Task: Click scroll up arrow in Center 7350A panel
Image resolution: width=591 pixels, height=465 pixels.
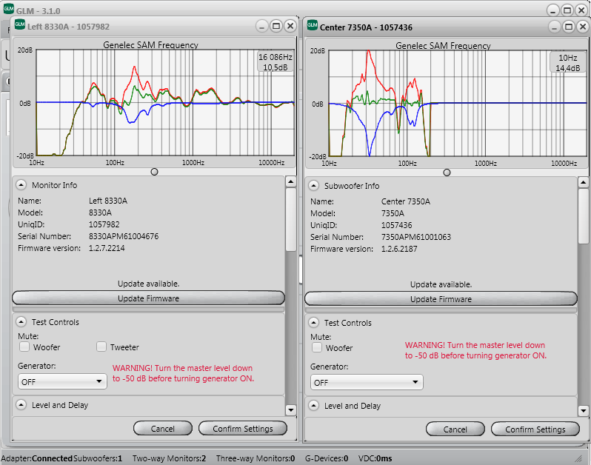Action: coord(584,183)
